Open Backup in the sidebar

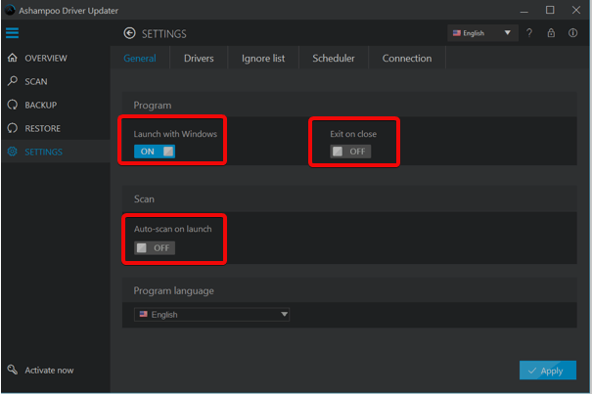40,106
